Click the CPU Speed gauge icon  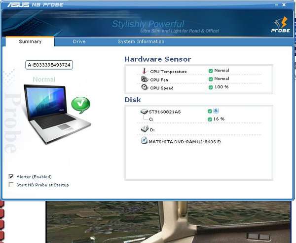[x=145, y=87]
